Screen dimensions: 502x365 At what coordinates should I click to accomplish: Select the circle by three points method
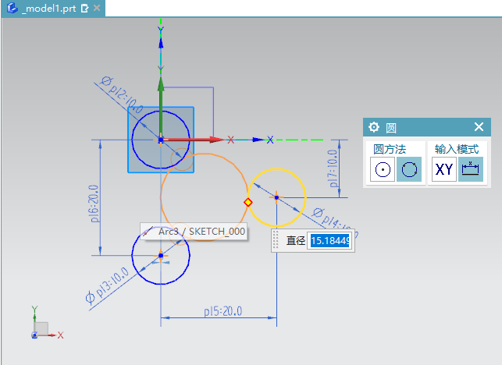click(409, 169)
